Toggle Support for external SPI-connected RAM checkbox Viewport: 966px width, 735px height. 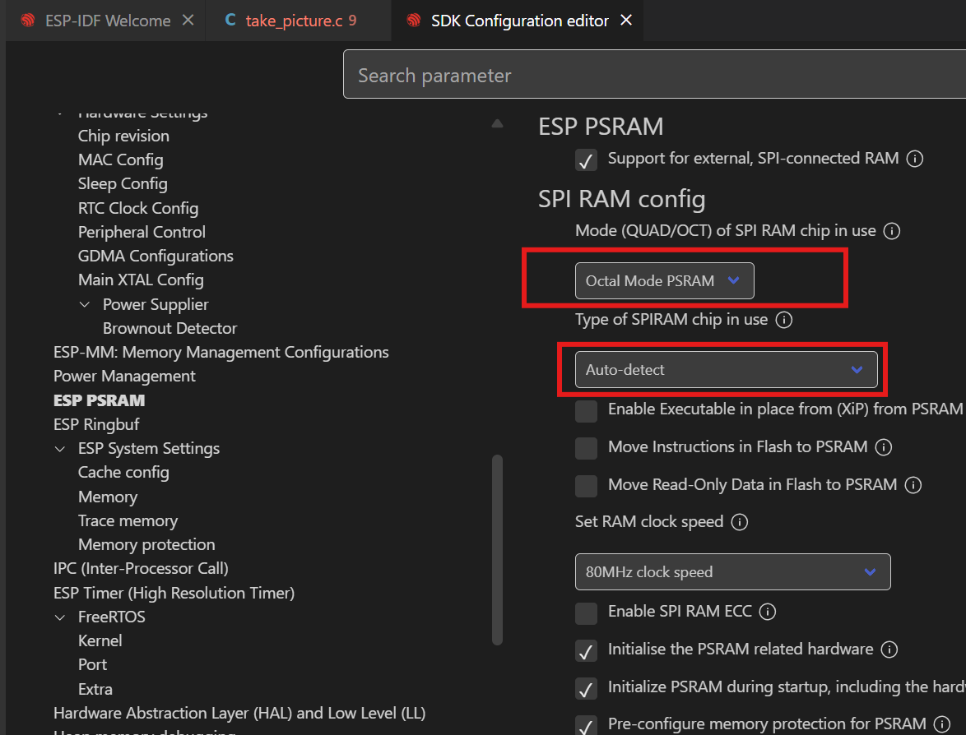(x=586, y=159)
